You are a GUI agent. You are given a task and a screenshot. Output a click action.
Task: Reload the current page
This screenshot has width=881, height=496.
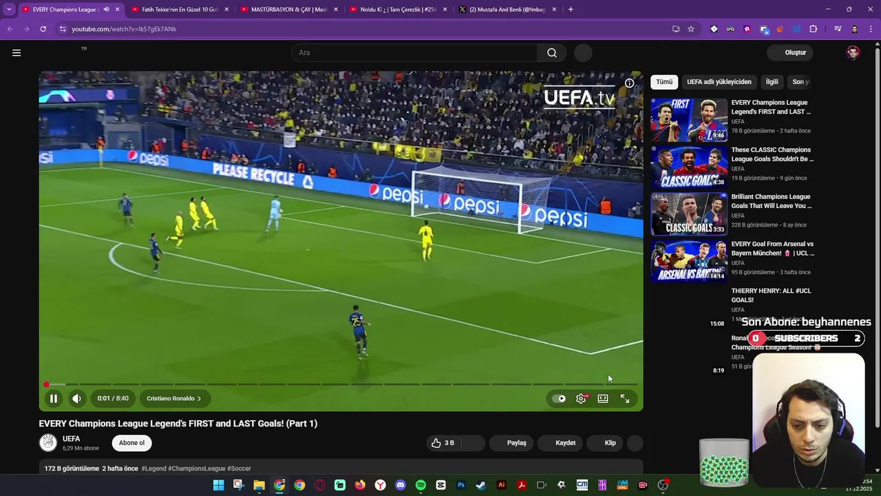[43, 29]
